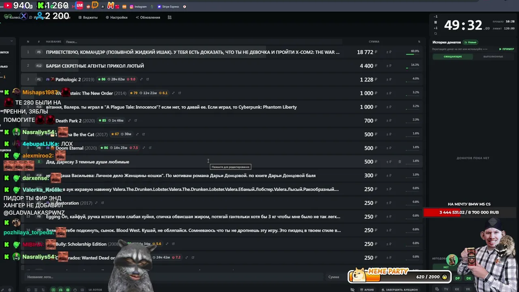The height and width of the screenshot is (292, 519).
Task: Toggle the hidden-eye visibility icon near Архив
Action: click(x=352, y=290)
